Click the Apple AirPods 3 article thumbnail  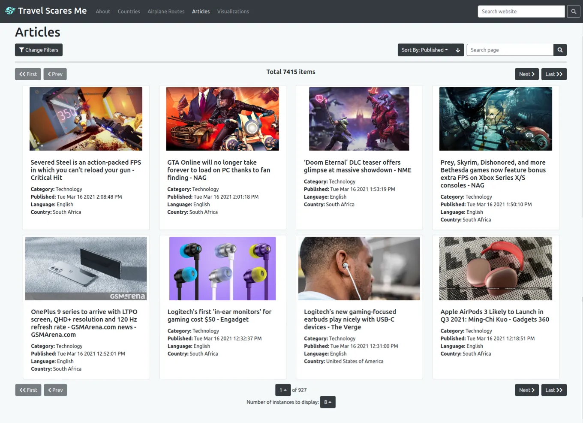click(496, 268)
